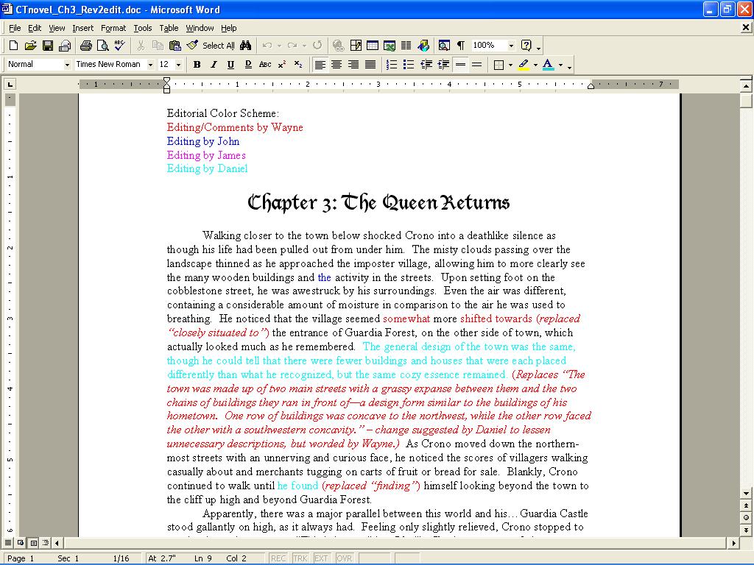Open the 100% zoom dropdown
This screenshot has width=754, height=565.
point(511,46)
